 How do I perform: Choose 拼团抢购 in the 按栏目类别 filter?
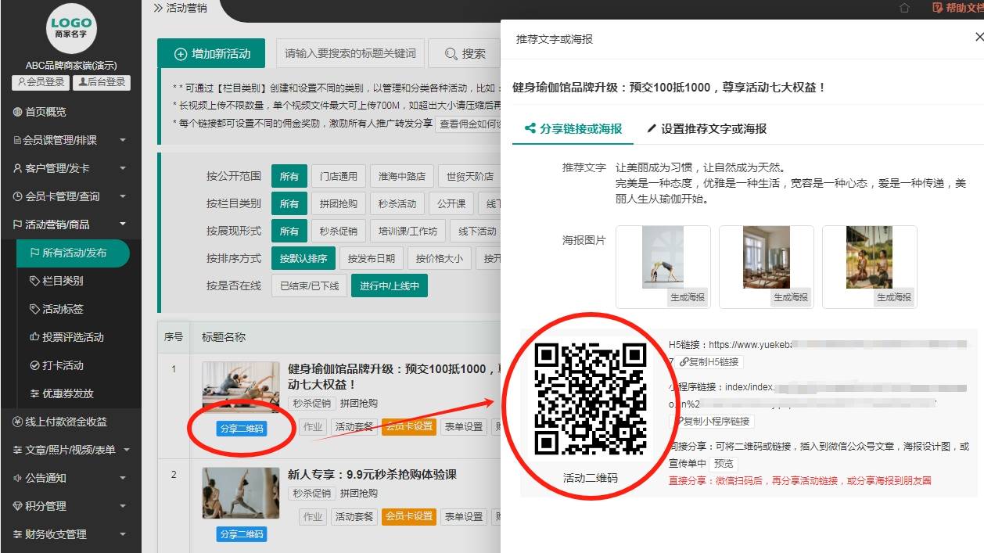[339, 203]
